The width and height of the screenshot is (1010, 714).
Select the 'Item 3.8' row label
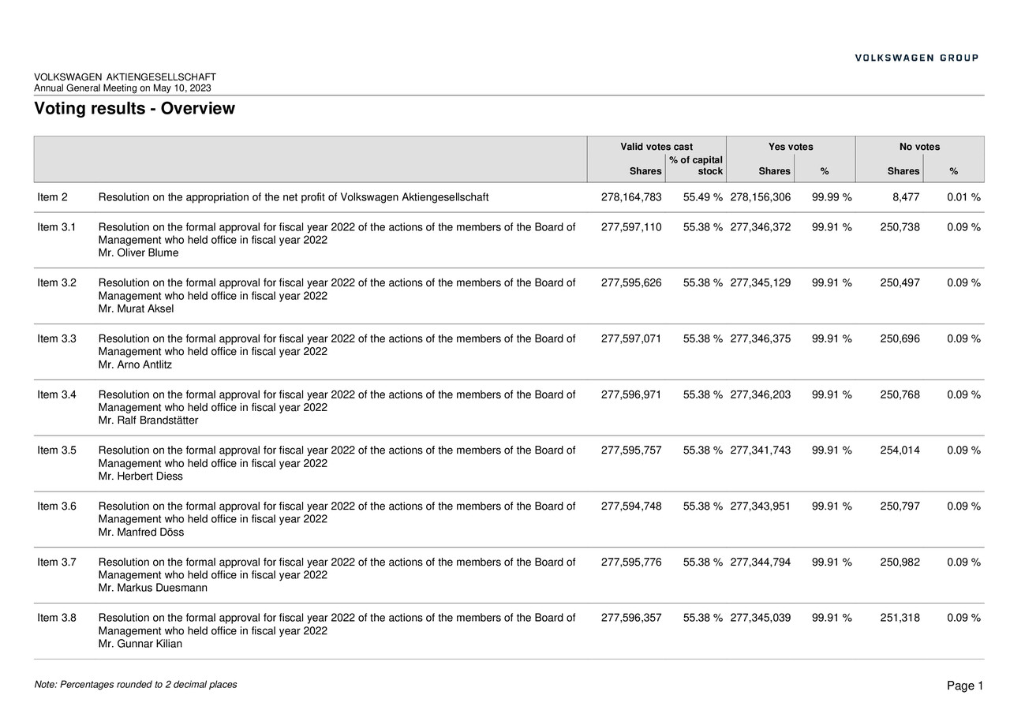57,619
